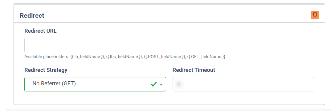This screenshot has width=331, height=111.
Task: Delete the Redirect section via trash icon
Action: pos(315,15)
